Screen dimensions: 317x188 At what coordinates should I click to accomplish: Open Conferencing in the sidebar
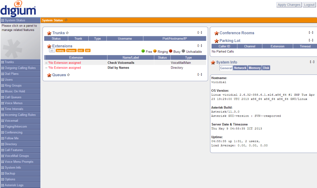(20, 132)
